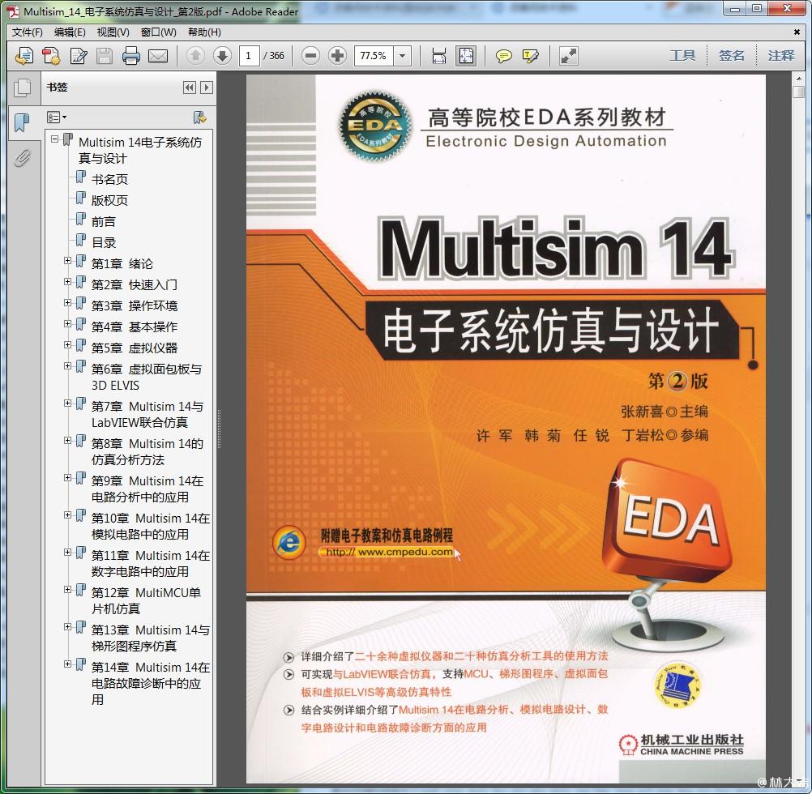Click the email envelope icon
This screenshot has width=812, height=794.
coord(157,56)
